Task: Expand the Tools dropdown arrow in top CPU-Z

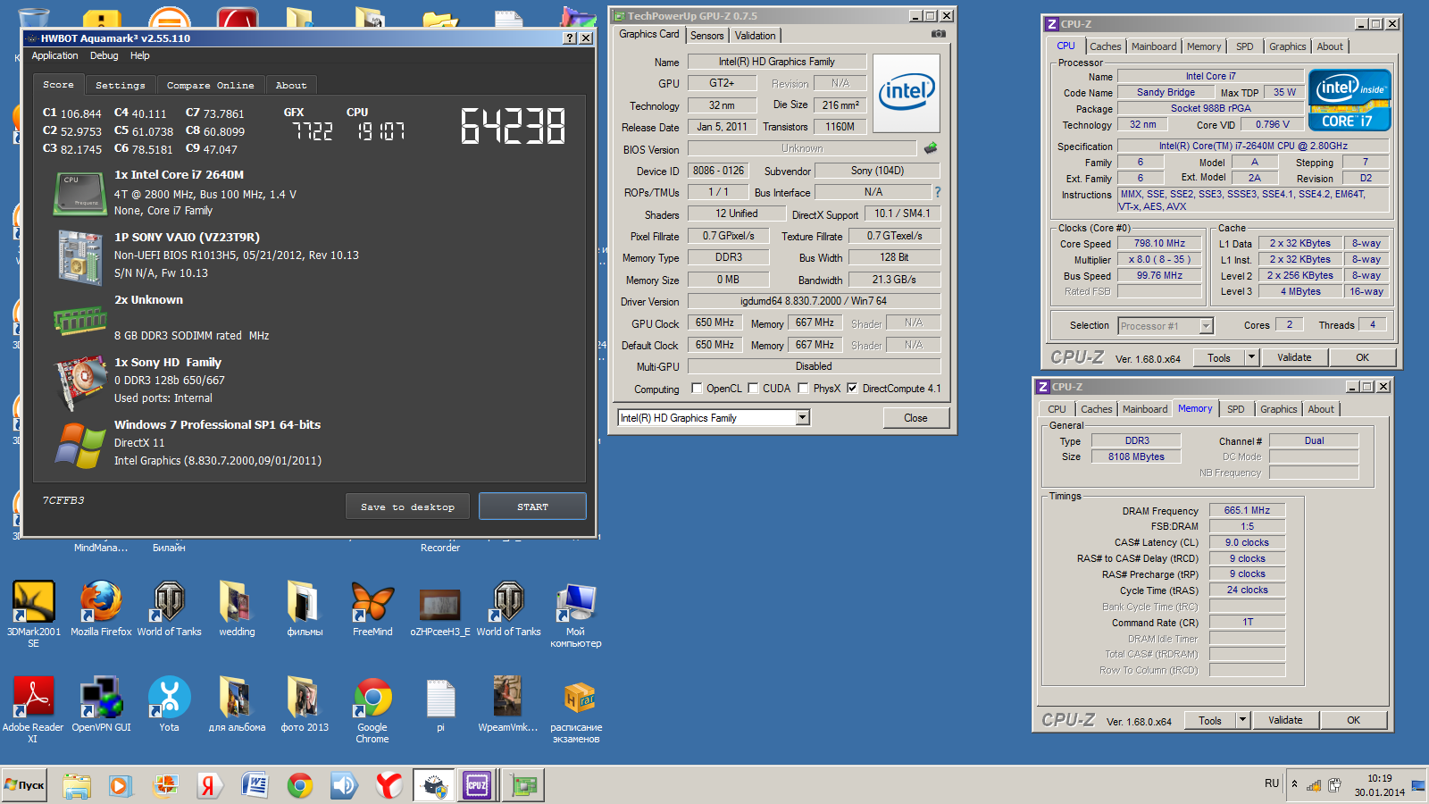Action: click(1251, 357)
